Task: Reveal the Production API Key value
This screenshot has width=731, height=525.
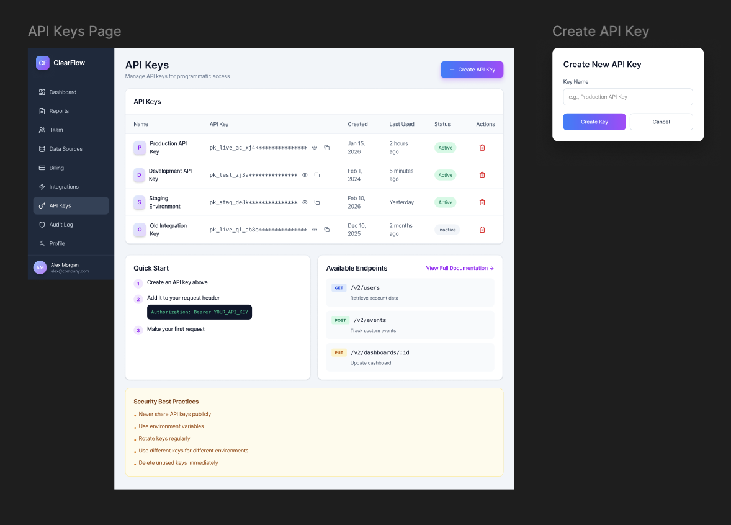Action: pos(315,148)
